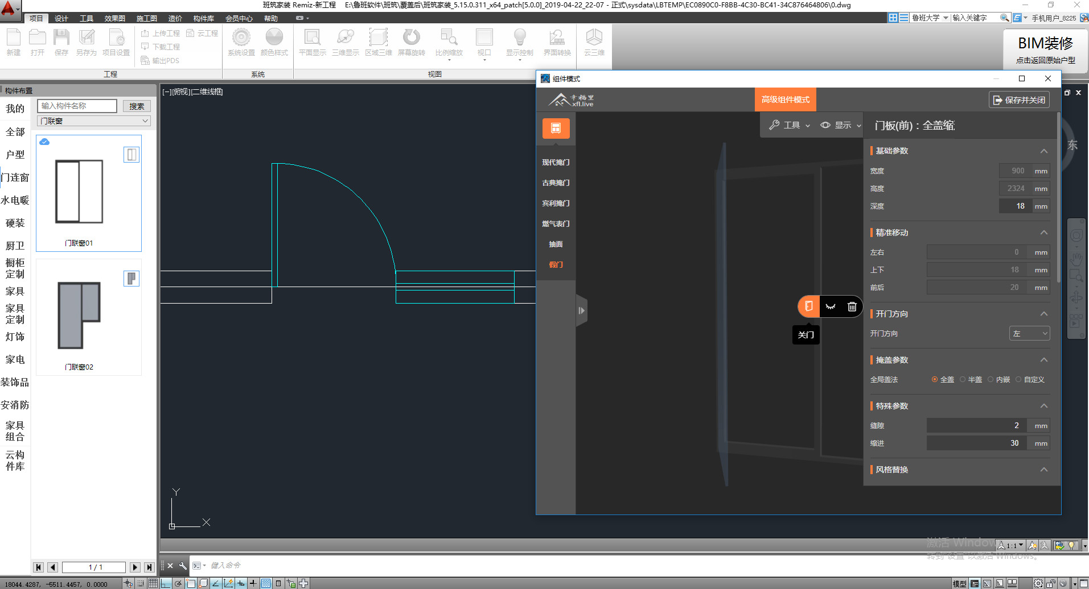Select the 门联窗01 thumbnail
1089x589 pixels.
89,193
